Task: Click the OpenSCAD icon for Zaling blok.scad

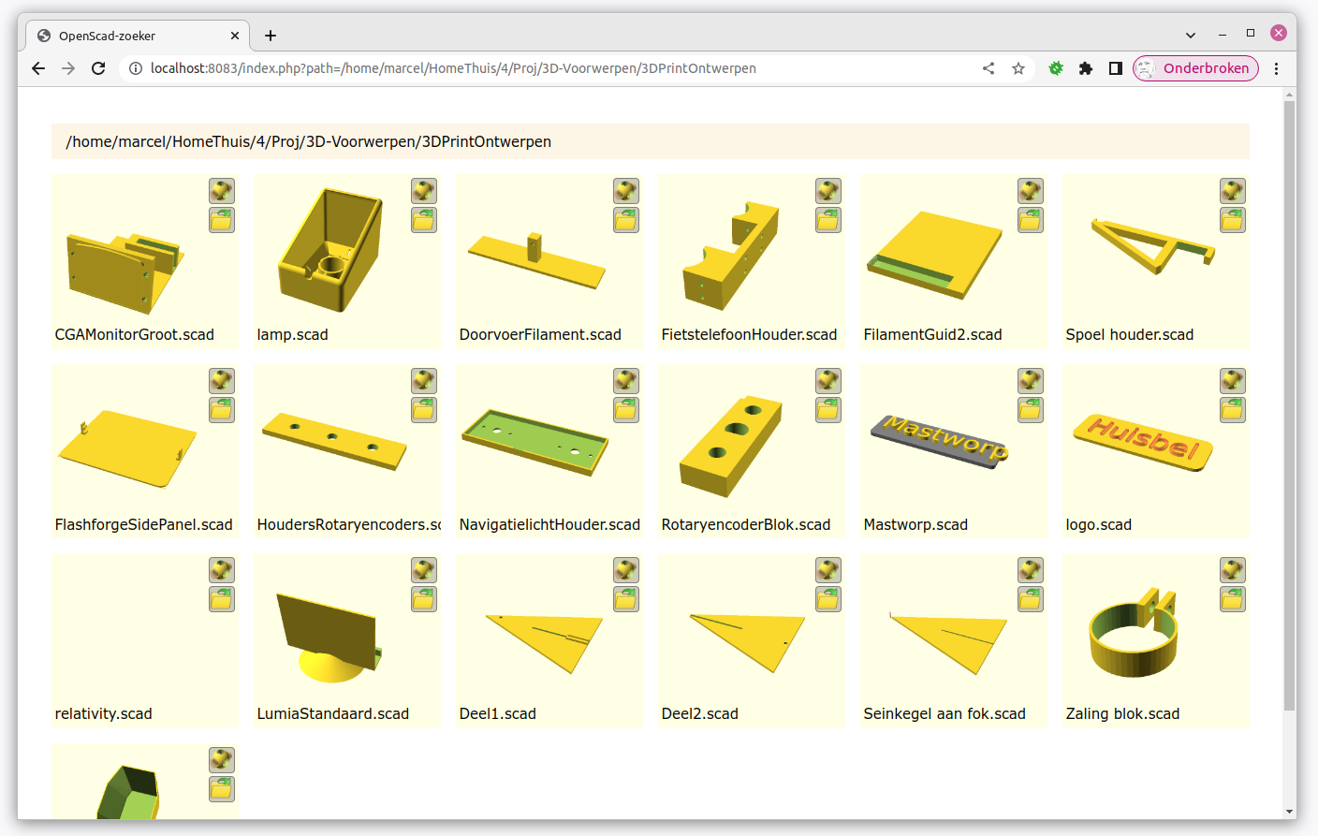Action: [1233, 570]
